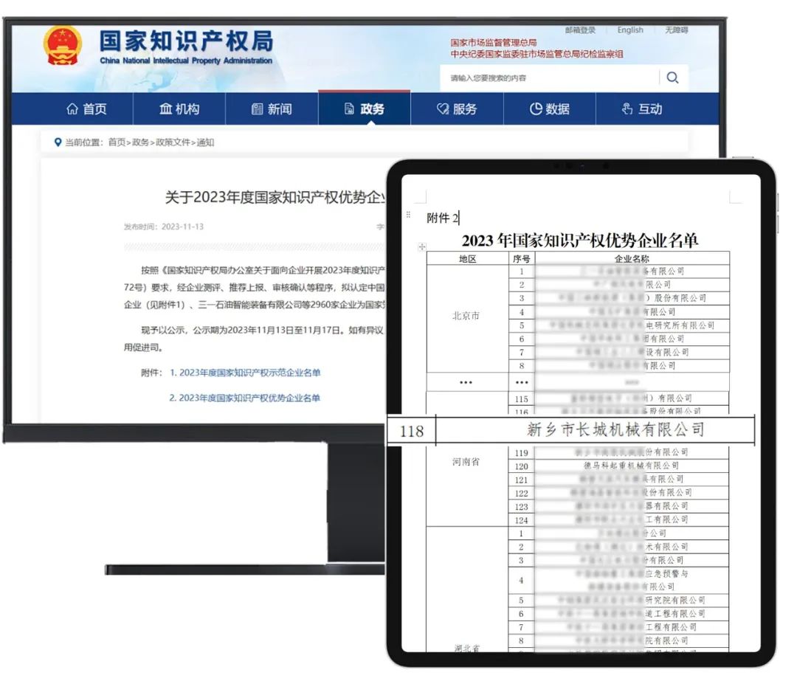Image resolution: width=797 pixels, height=684 pixels.
Task: Open the 数据 data section
Action: (x=550, y=109)
